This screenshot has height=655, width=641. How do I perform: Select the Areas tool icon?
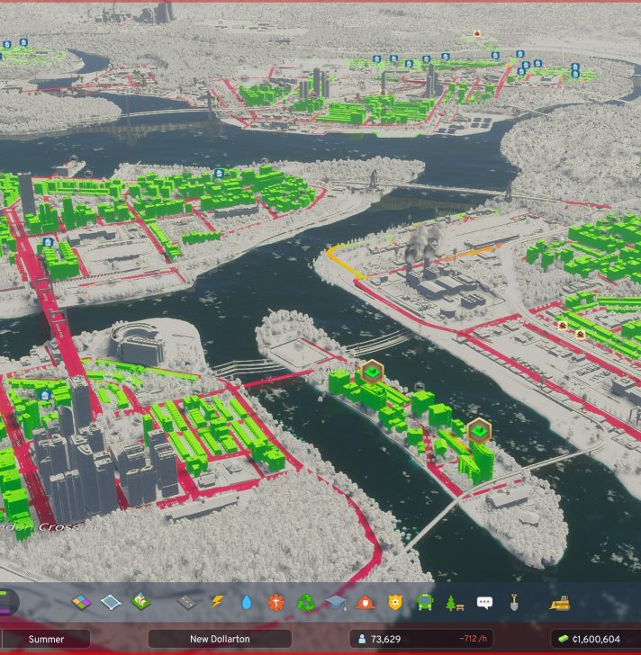111,602
